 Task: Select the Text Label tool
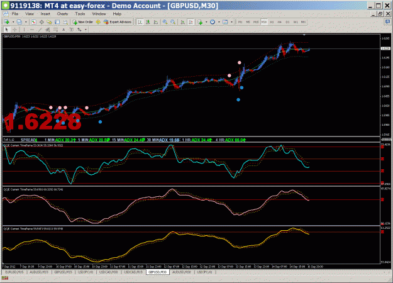(72, 30)
